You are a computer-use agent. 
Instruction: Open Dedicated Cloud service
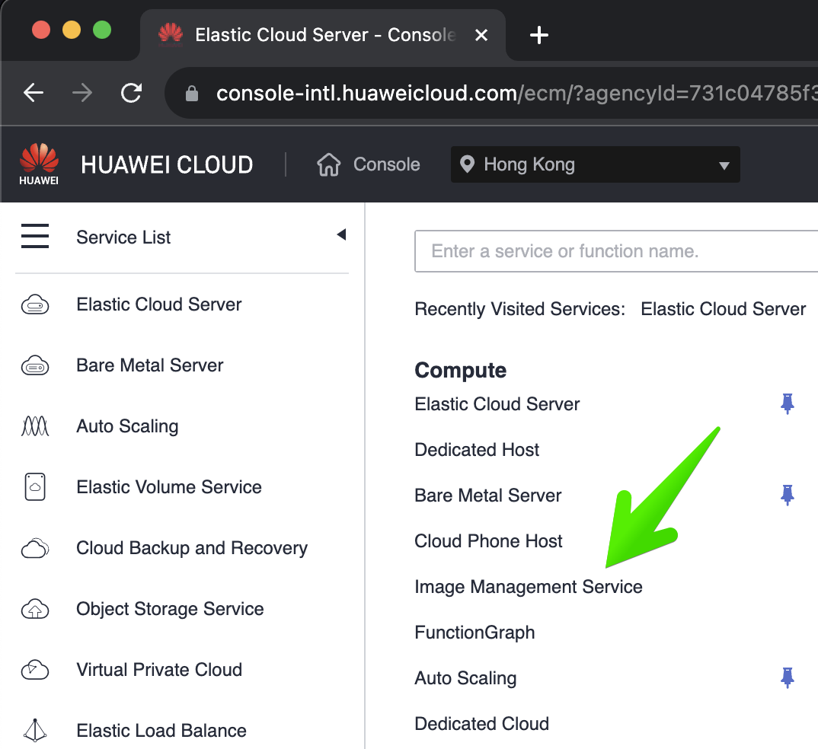481,724
